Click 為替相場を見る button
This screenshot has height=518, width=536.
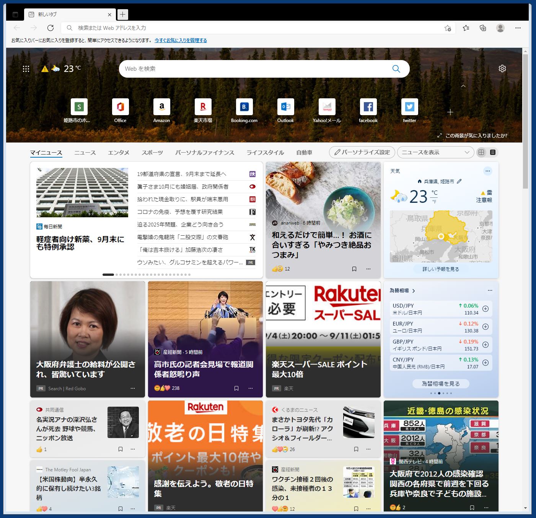click(x=441, y=384)
